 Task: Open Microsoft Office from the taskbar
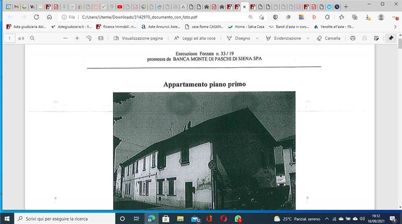tap(209, 219)
